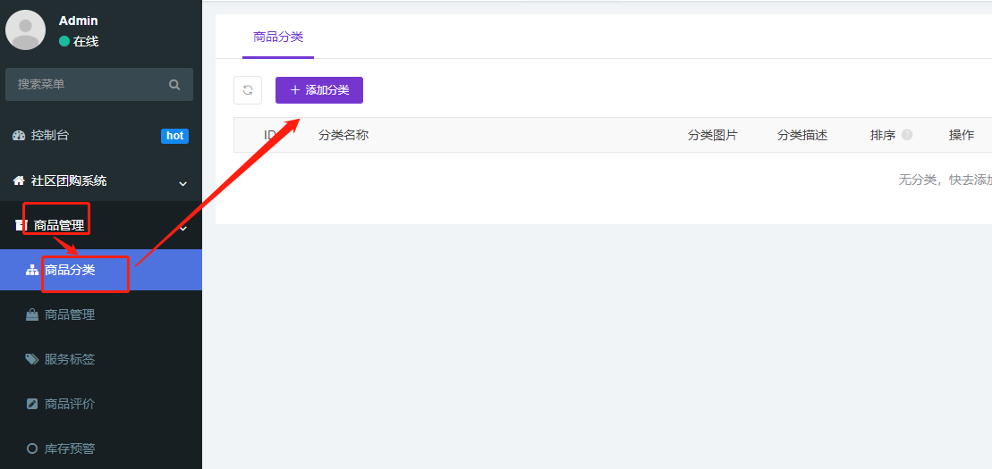Screen dimensions: 992x469
Task: Open the 社区团购系统 menu
Action: (101, 181)
